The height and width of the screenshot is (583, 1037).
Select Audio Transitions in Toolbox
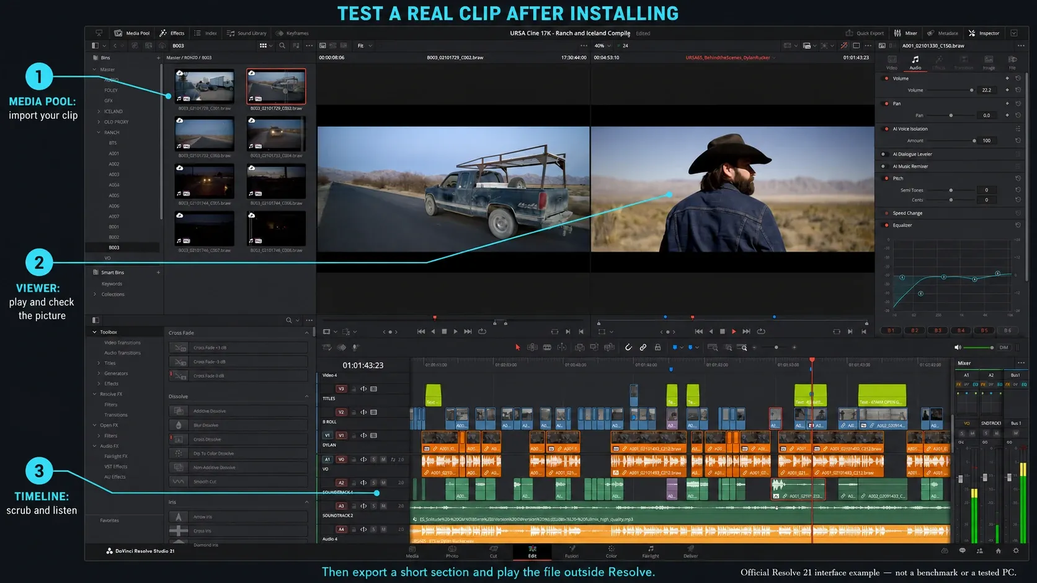point(122,353)
